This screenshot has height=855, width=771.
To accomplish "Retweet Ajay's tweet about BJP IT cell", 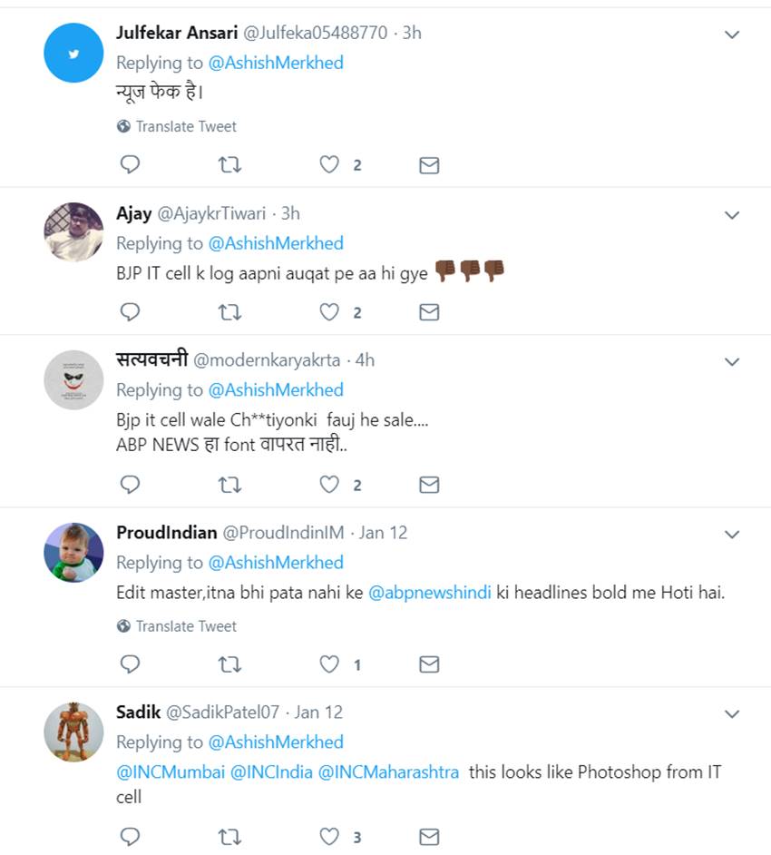I will point(230,312).
